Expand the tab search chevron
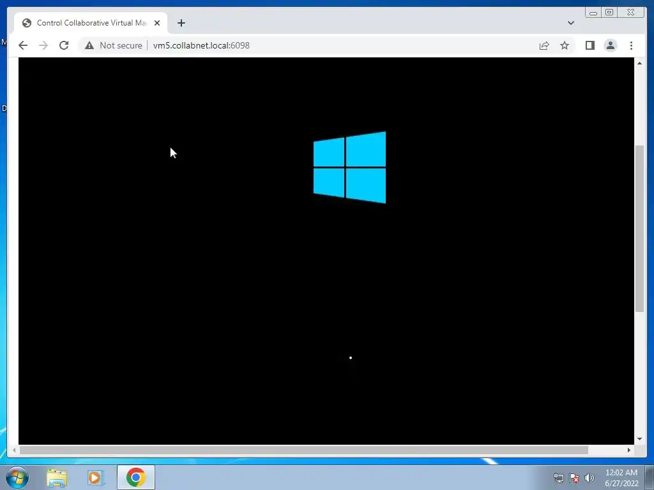Viewport: 654px width, 490px height. pyautogui.click(x=570, y=23)
